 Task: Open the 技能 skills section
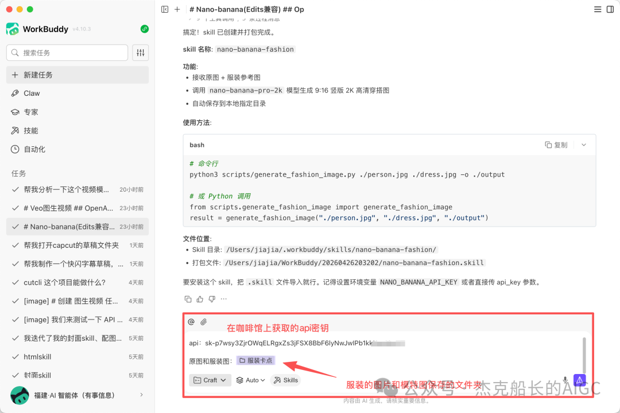[77, 130]
